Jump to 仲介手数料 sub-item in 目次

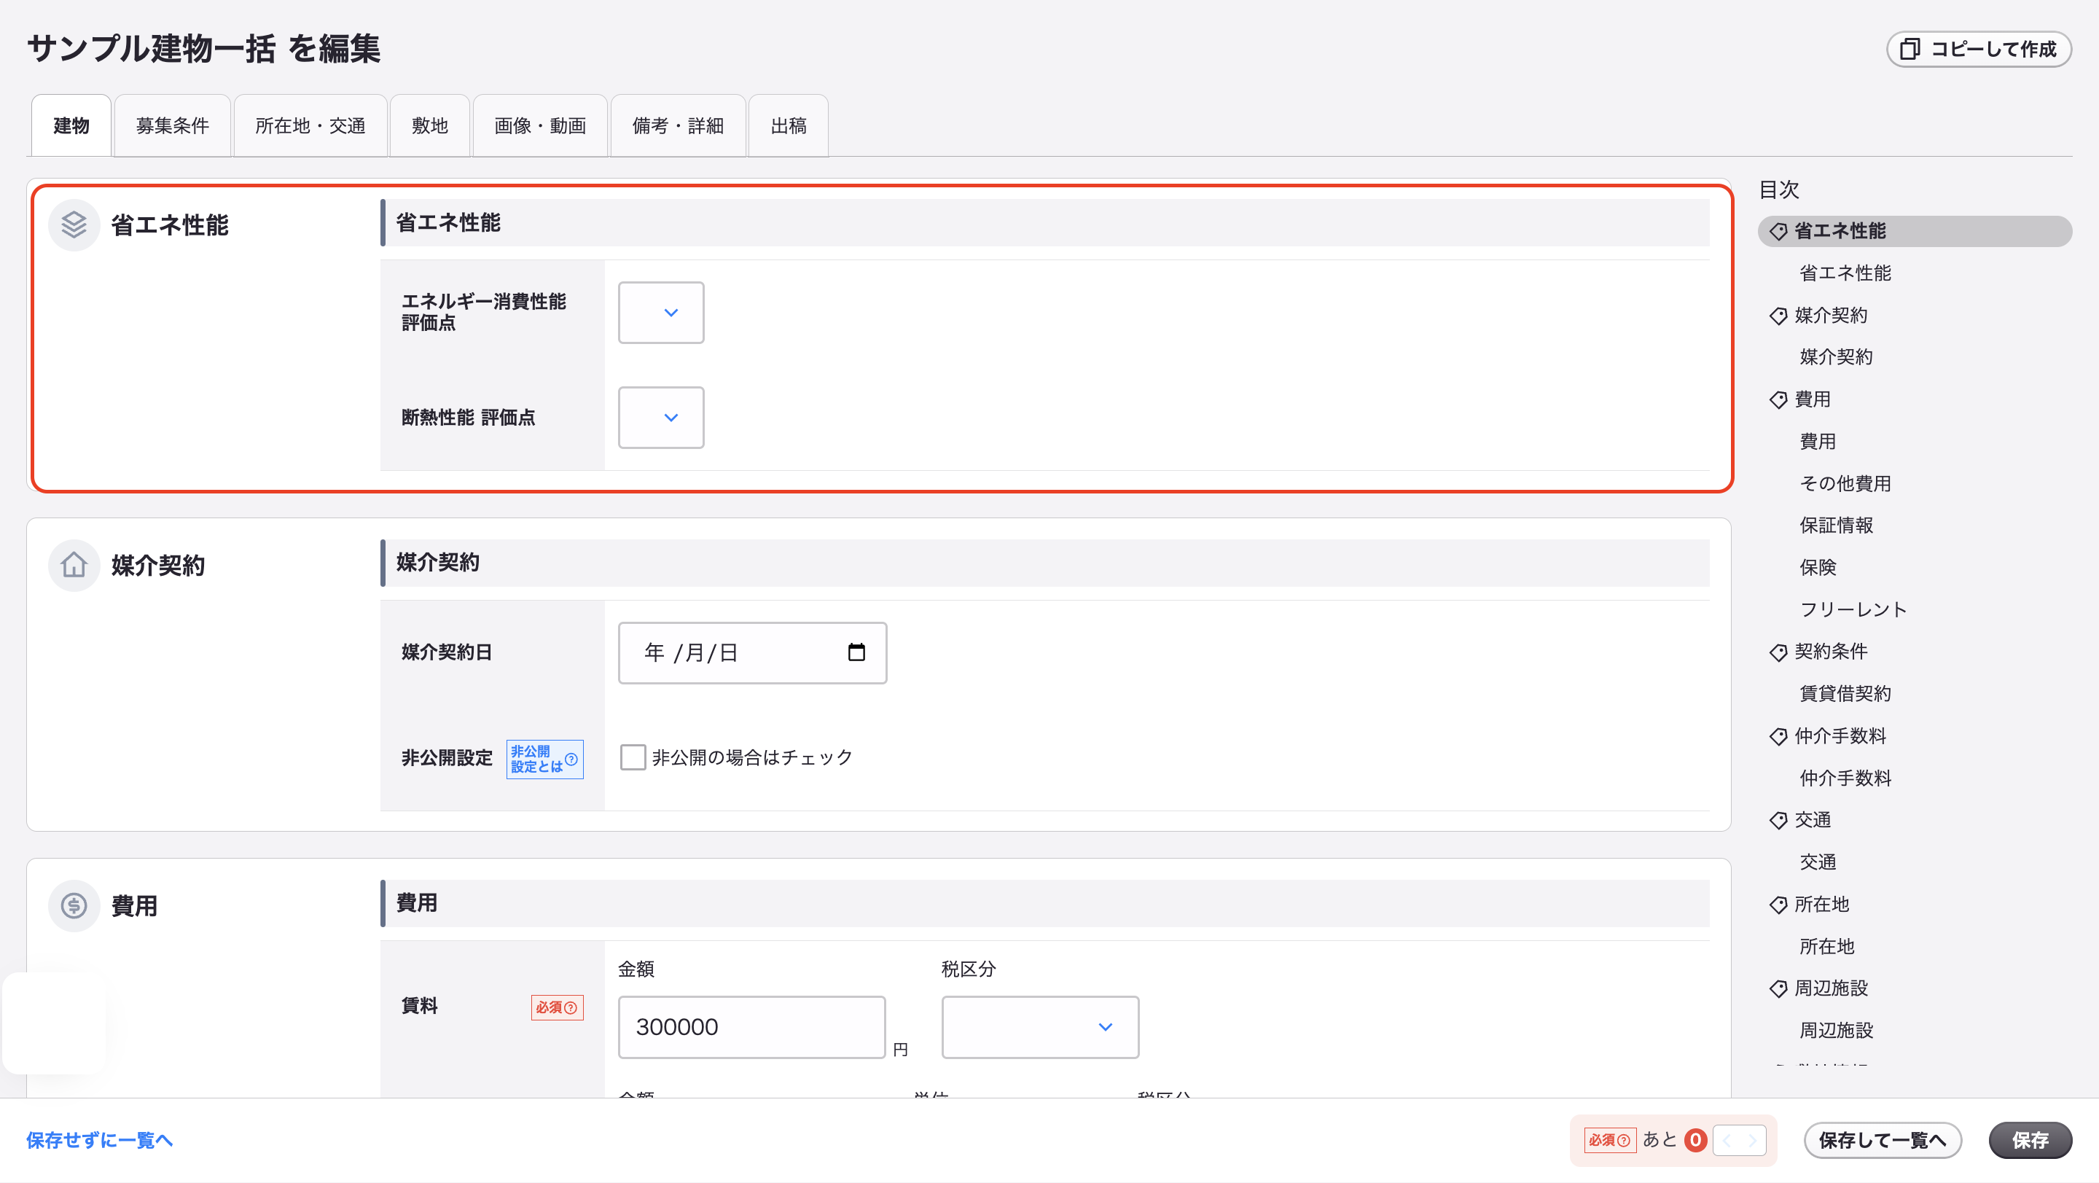1845,778
